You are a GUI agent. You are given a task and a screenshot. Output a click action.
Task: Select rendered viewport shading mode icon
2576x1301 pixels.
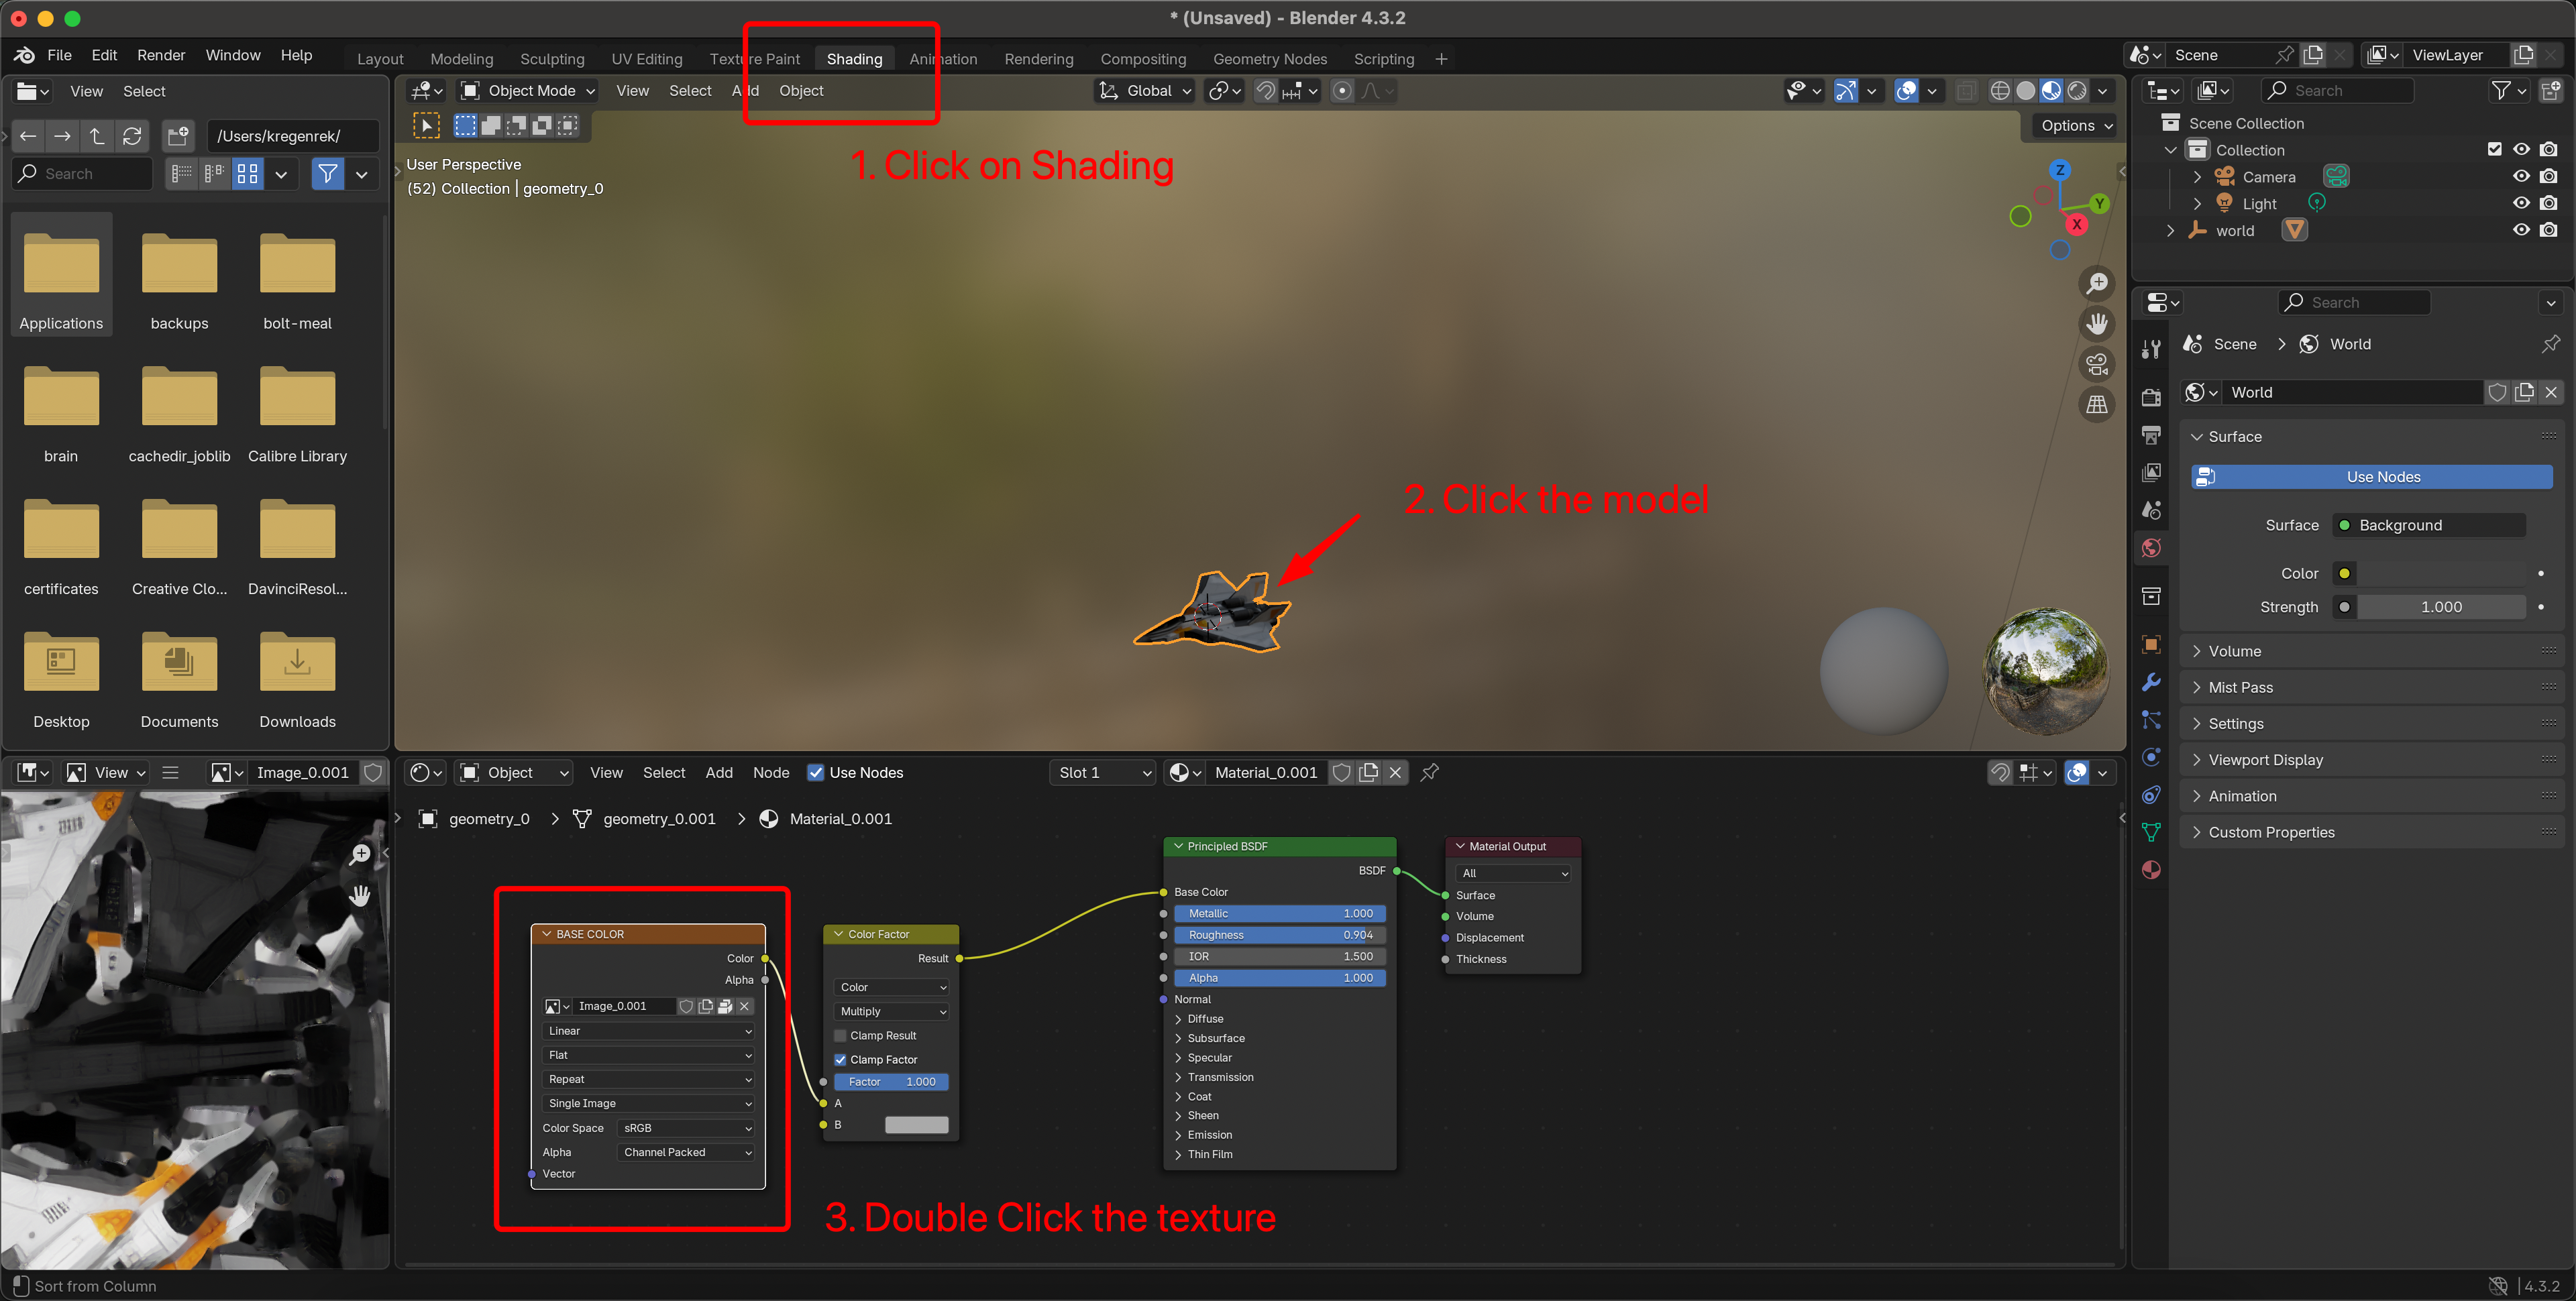pyautogui.click(x=2077, y=91)
